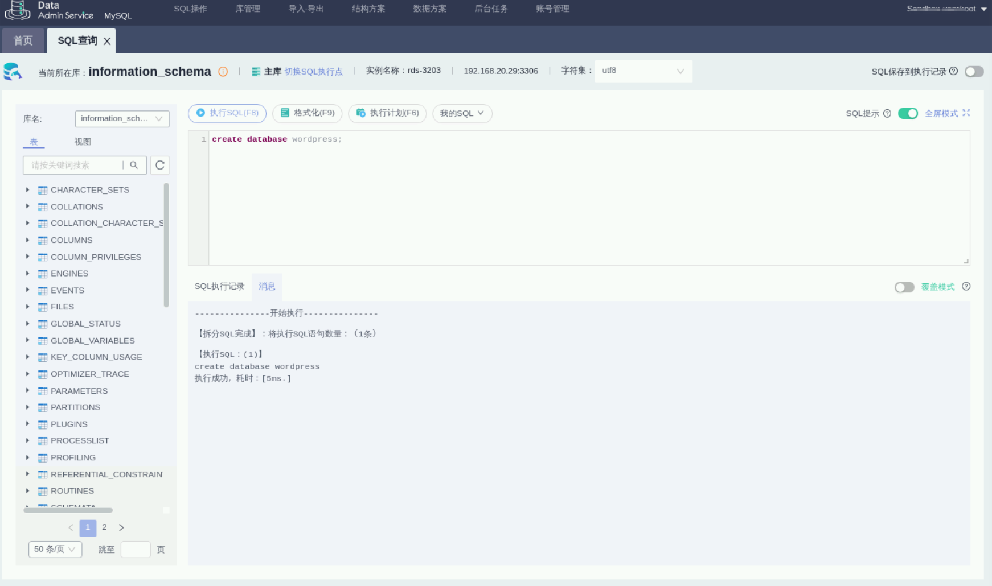992x586 pixels.
Task: Click the 格式化(F9) button
Action: pos(308,113)
